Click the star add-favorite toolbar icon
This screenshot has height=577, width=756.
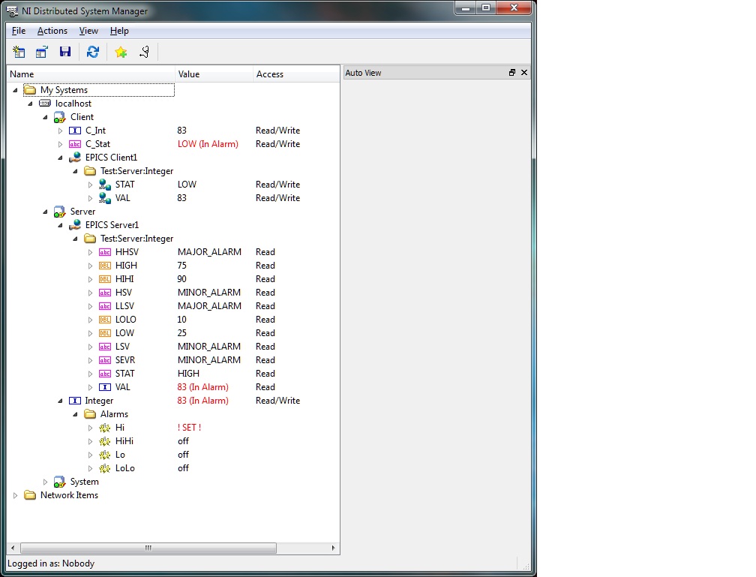tap(120, 52)
